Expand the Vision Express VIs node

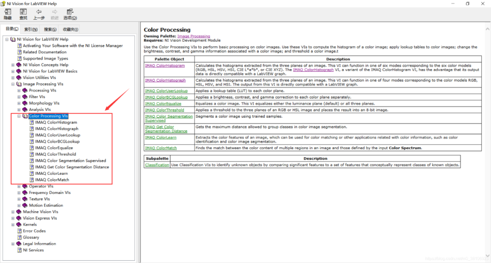point(13,218)
